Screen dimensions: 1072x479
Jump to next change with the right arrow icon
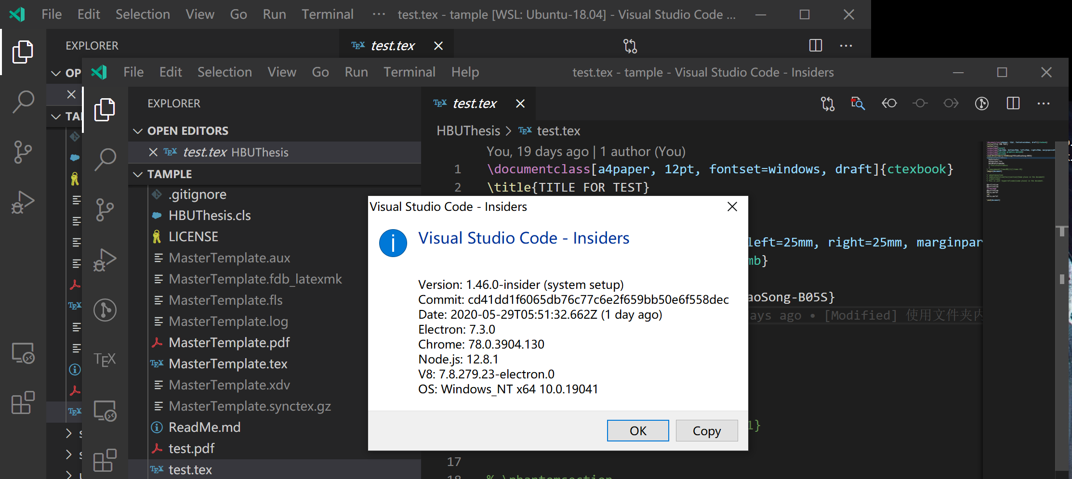coord(951,103)
